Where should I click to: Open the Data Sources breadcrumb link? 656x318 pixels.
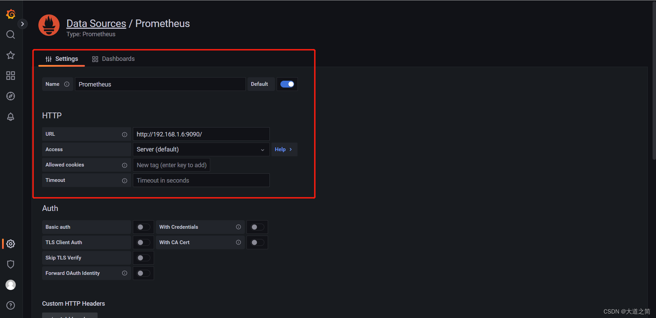point(96,23)
